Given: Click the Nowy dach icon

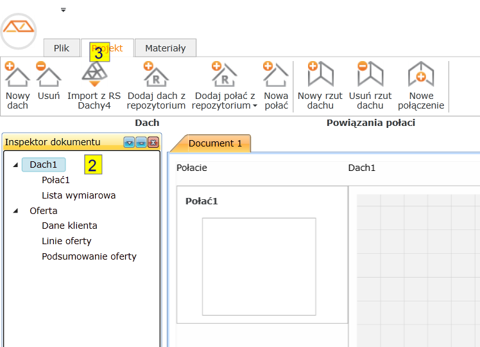Looking at the screenshot, I should 17,75.
